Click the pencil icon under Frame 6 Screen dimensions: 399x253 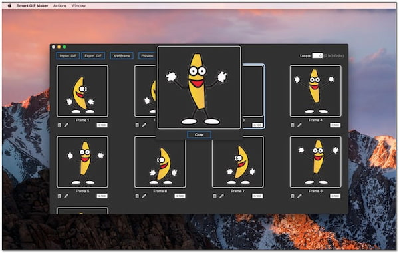coord(144,196)
